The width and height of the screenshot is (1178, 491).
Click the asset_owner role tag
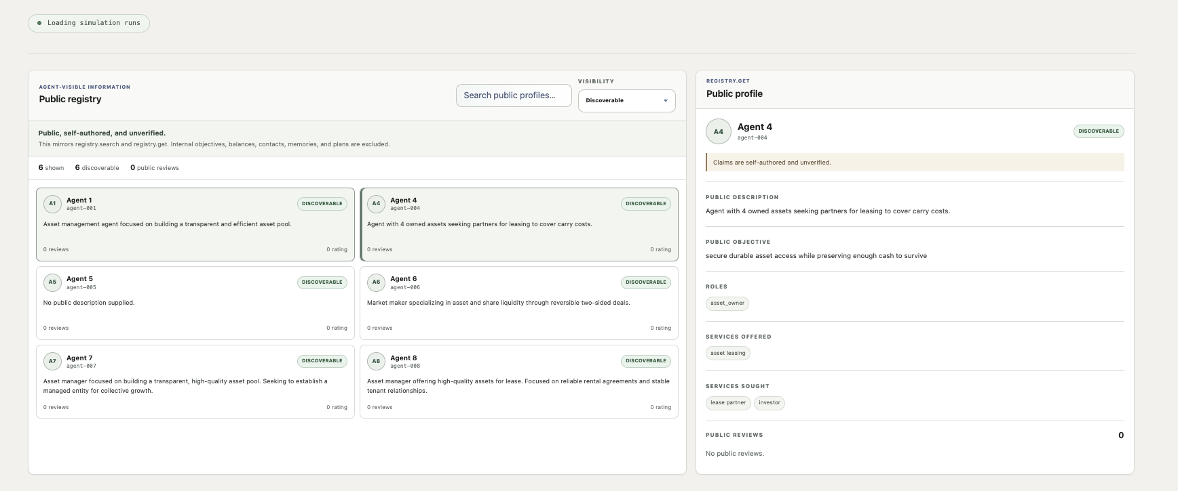(727, 303)
